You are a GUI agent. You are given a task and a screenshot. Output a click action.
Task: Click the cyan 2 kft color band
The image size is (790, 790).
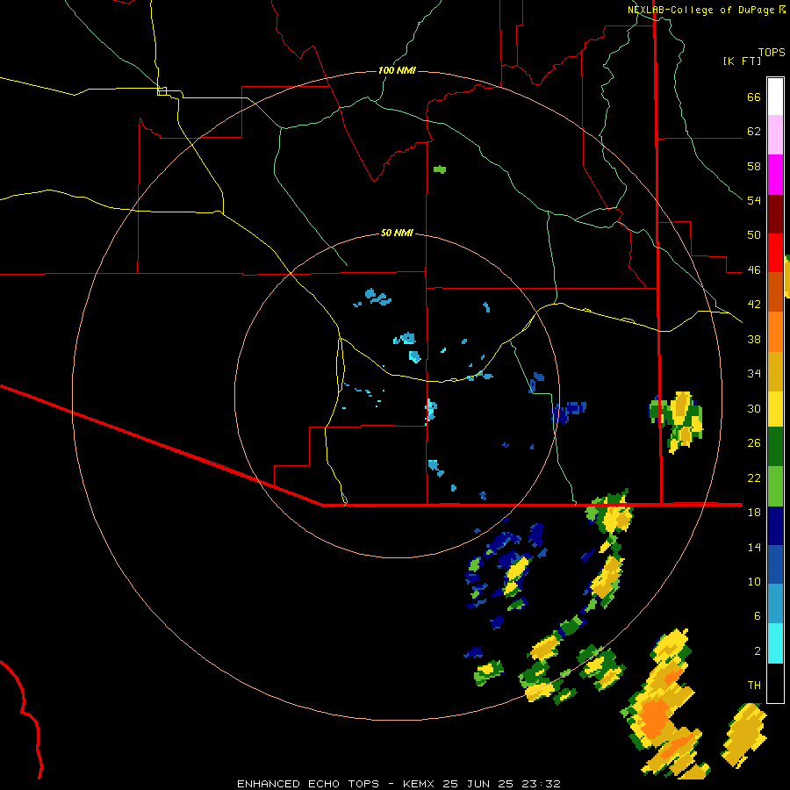[775, 643]
